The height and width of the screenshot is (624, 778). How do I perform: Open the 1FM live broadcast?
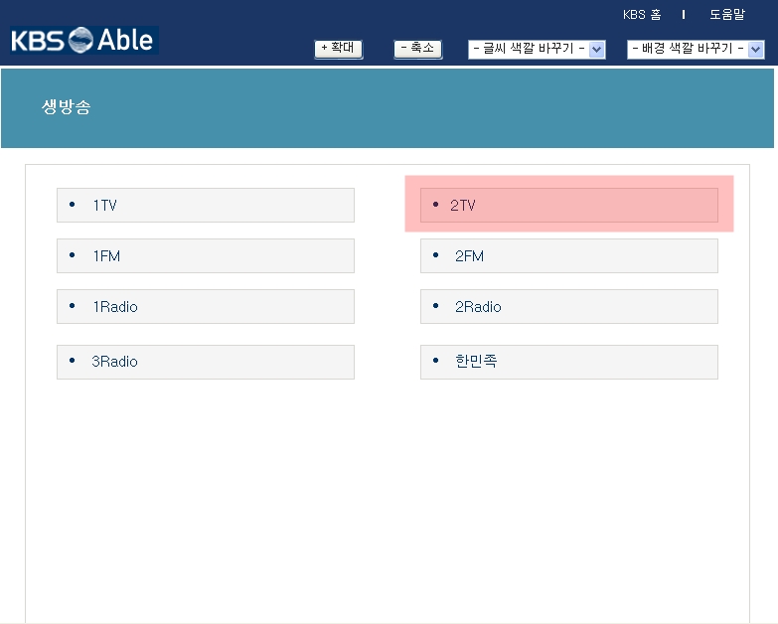coord(106,255)
